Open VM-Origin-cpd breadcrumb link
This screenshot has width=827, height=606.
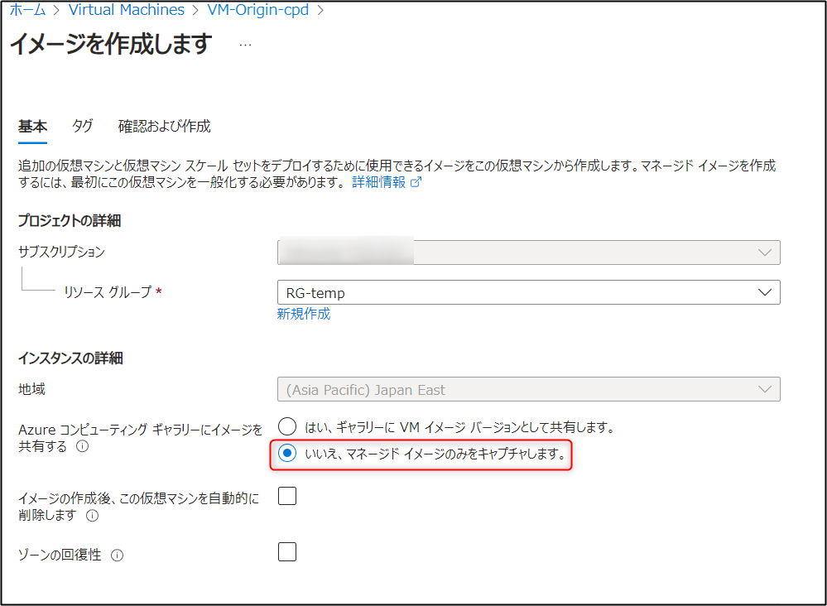click(x=258, y=9)
